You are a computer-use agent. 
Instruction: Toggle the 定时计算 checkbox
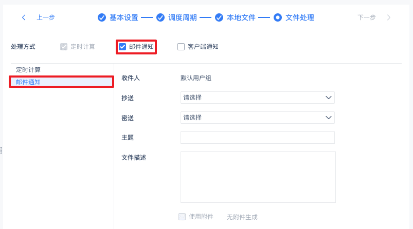(64, 47)
